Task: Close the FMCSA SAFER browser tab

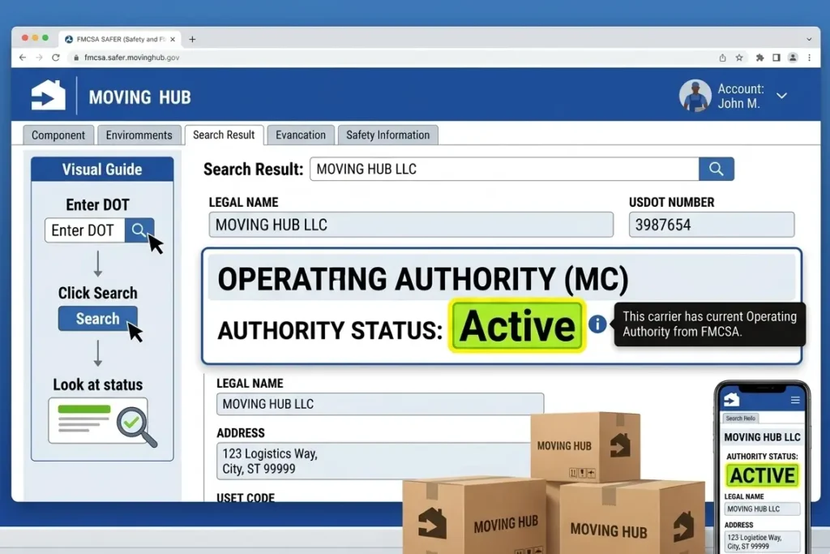Action: point(173,39)
